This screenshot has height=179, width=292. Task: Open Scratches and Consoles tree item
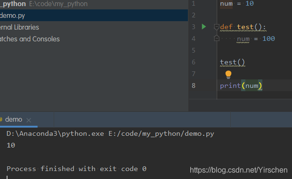click(30, 39)
